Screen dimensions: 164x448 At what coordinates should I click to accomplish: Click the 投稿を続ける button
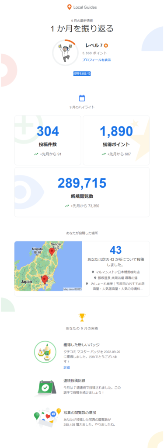coord(82,73)
